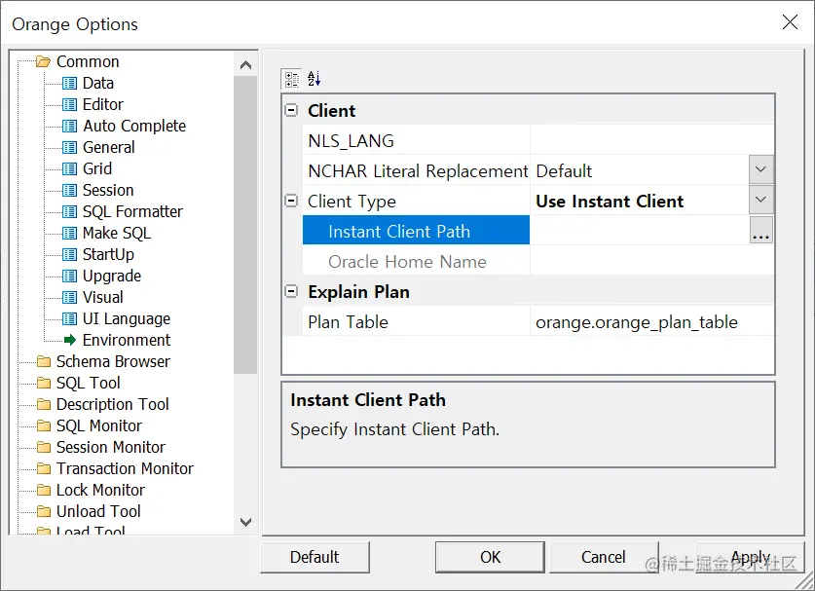Select the Common tree node

(x=88, y=62)
